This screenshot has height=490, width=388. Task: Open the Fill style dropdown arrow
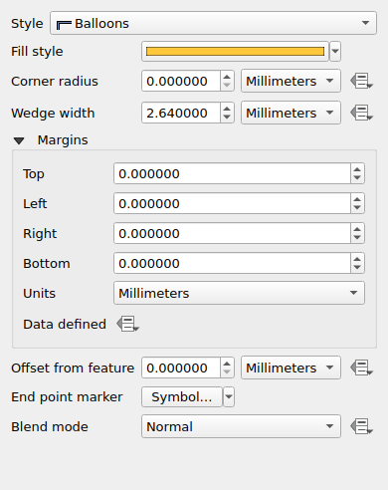335,52
